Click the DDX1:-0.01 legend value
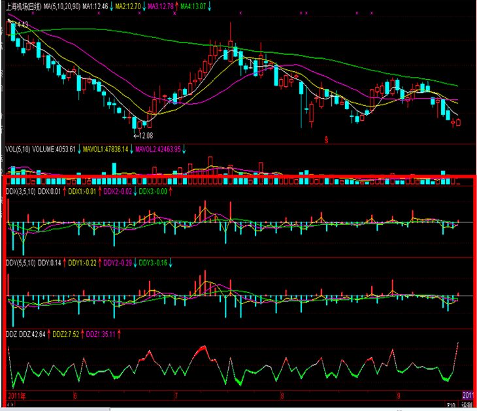Viewport: 477px width, 411px height. 82,191
